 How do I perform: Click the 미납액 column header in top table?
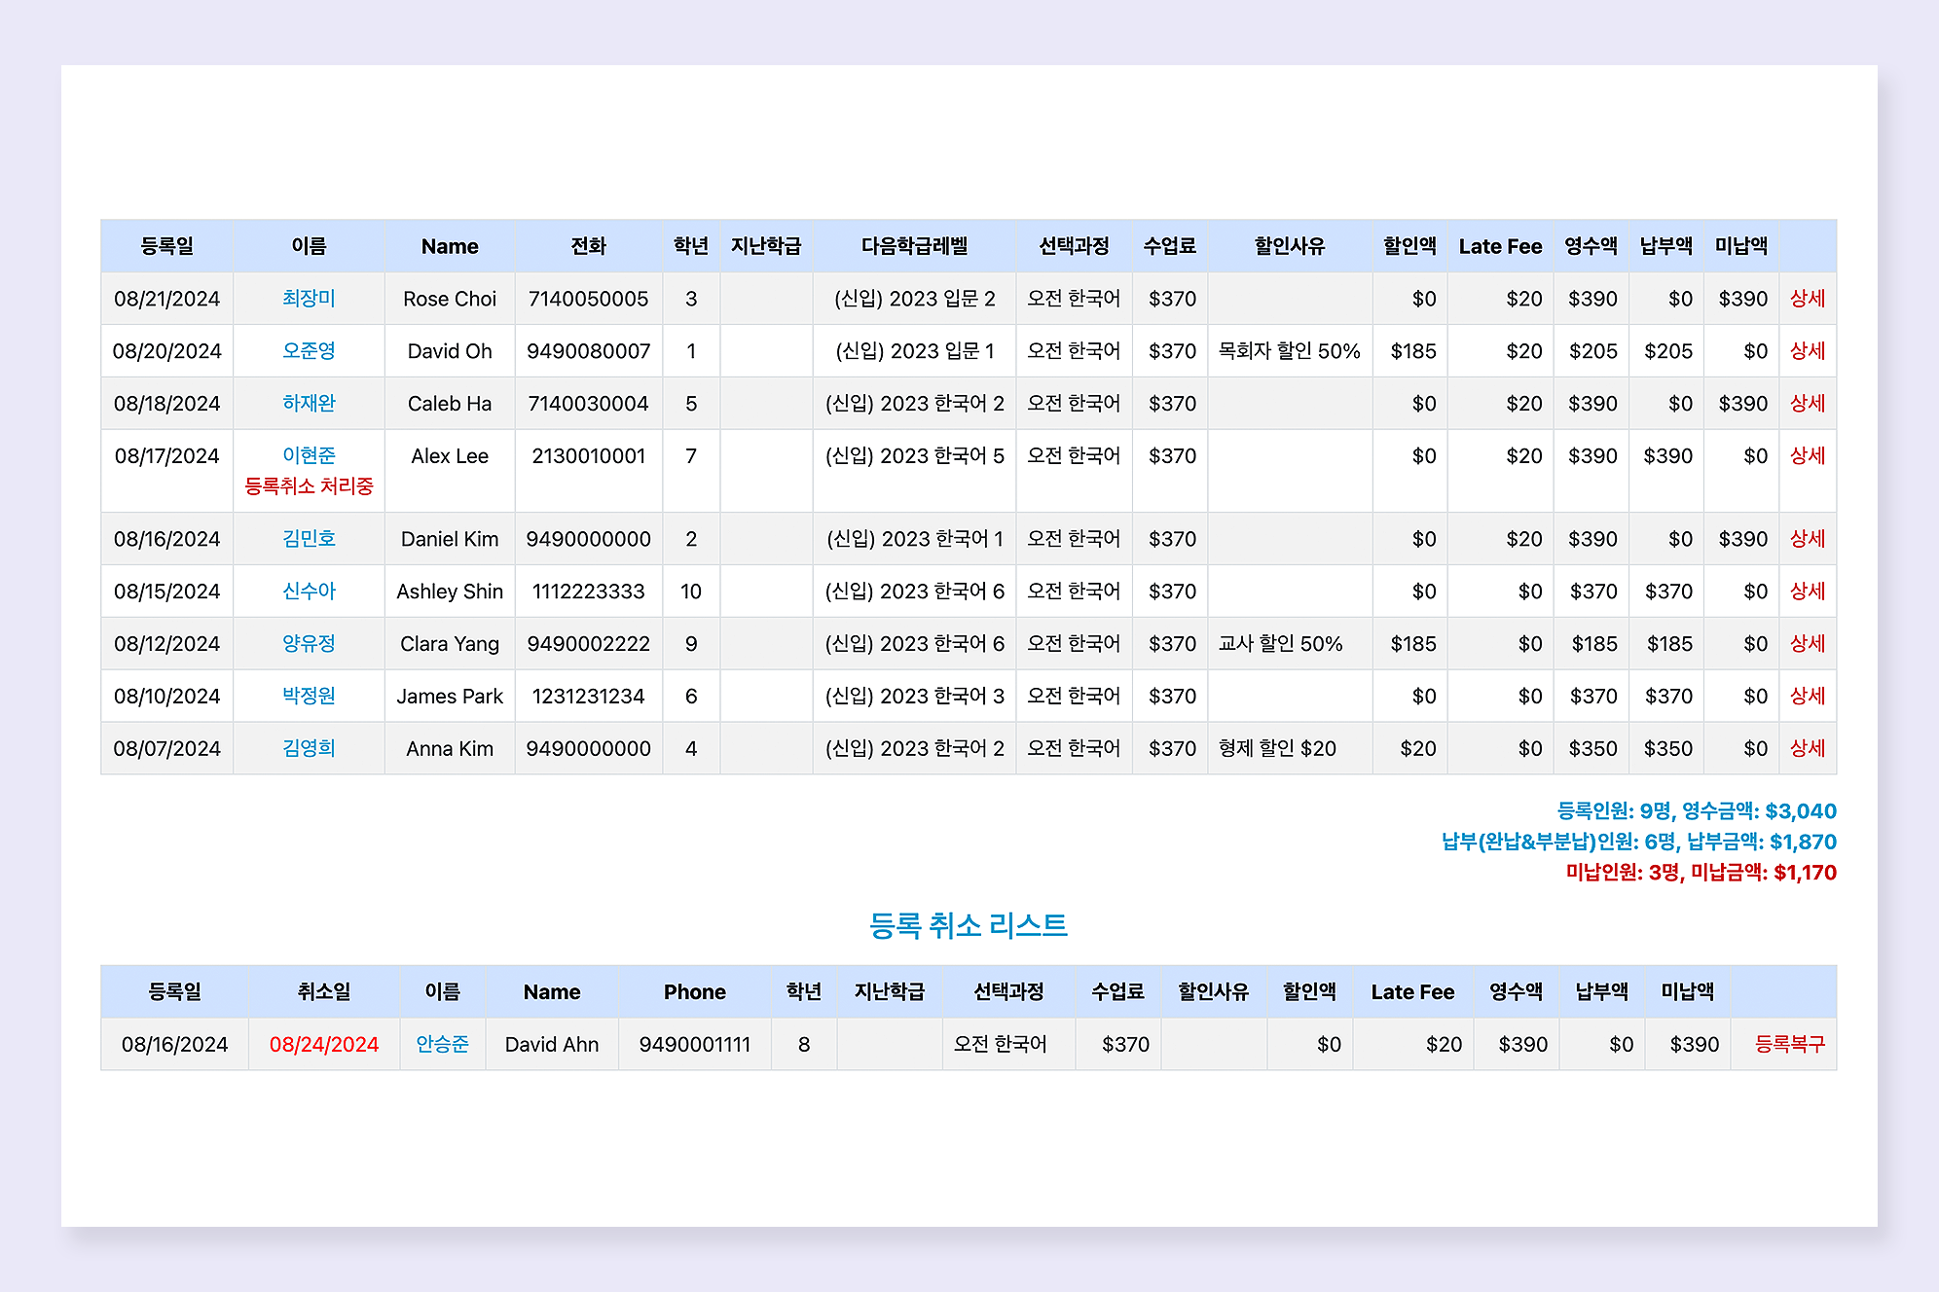1740,246
